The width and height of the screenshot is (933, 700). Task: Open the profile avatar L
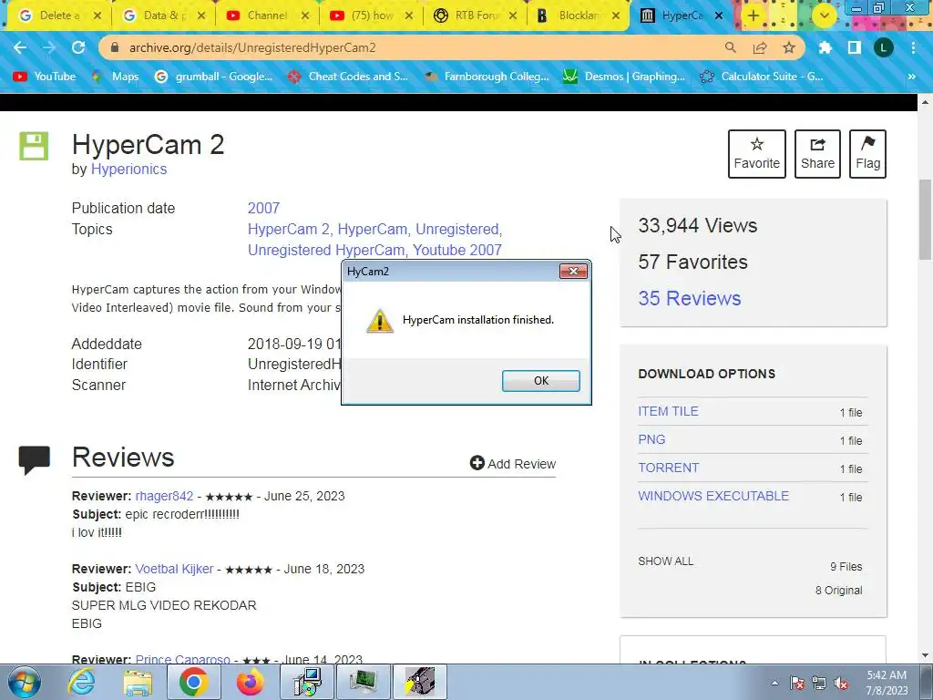pos(884,47)
